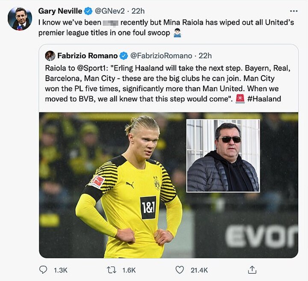Click the Fabrizio Romano display name

pos(87,56)
